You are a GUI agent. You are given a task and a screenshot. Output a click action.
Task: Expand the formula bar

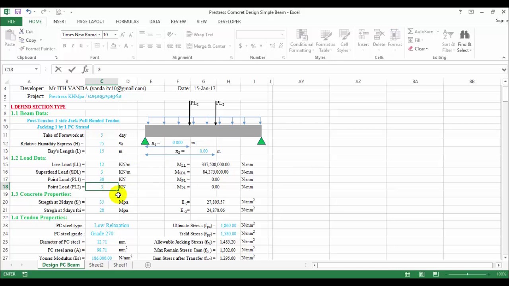coord(504,70)
